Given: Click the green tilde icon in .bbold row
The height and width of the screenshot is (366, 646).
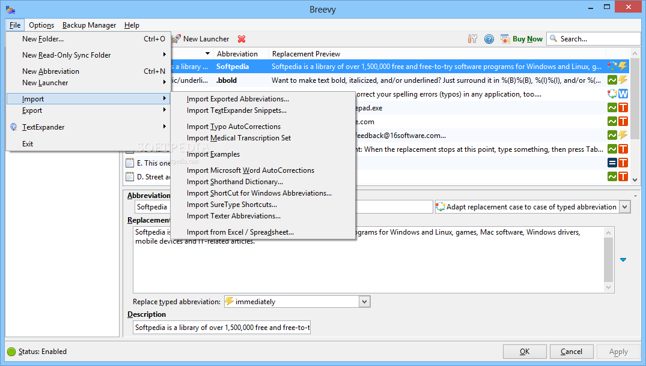Looking at the screenshot, I should coord(612,80).
